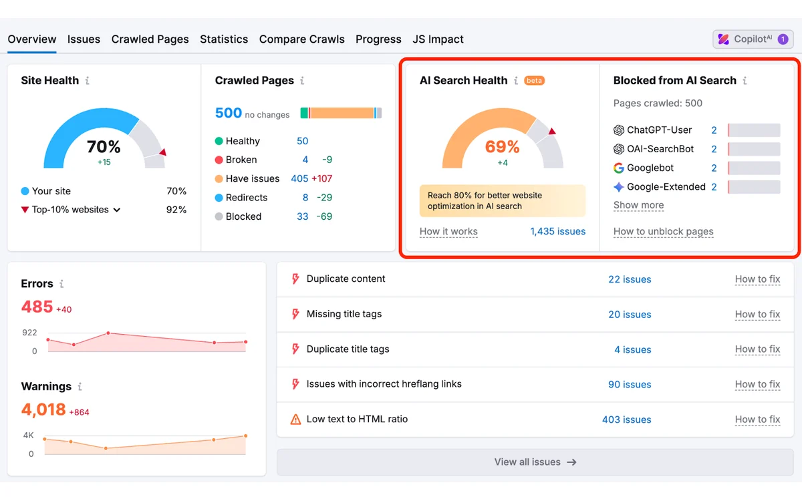Open the 20 issues link for Missing title tags
Image resolution: width=802 pixels, height=501 pixels.
point(630,315)
